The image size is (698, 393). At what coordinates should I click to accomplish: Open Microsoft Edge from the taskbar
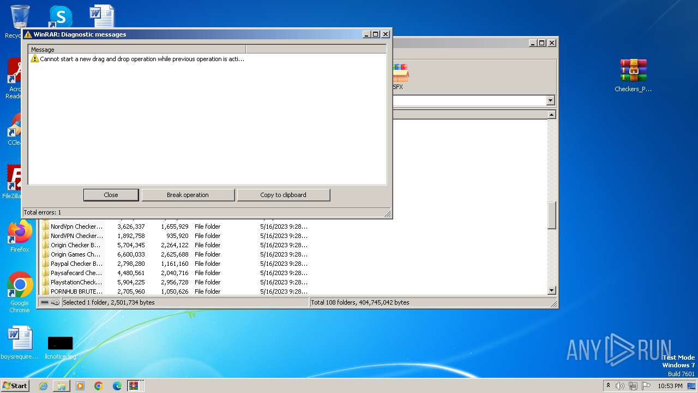117,386
